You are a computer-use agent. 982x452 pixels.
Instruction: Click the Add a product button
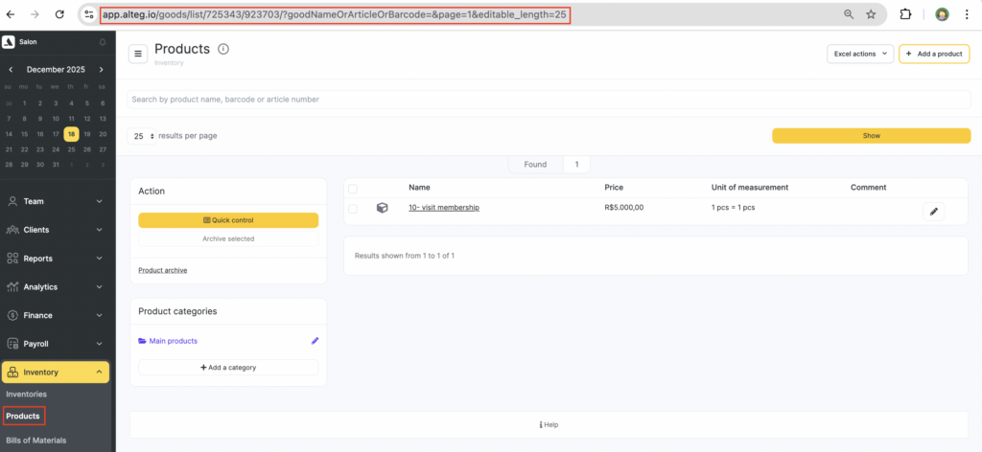coord(933,54)
